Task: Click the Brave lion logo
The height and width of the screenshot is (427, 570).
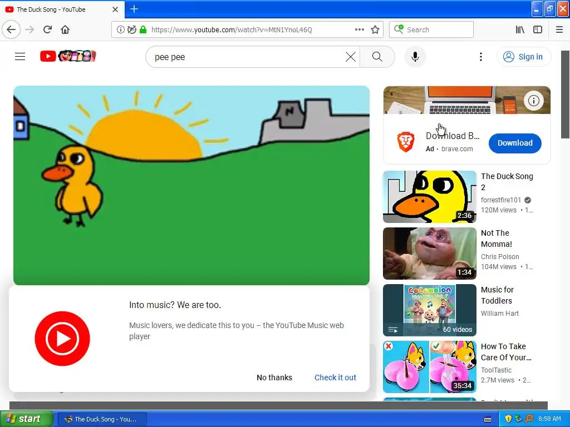Action: (405, 142)
